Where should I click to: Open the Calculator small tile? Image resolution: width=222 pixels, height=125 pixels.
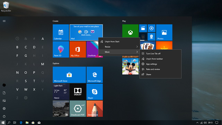click(143, 36)
